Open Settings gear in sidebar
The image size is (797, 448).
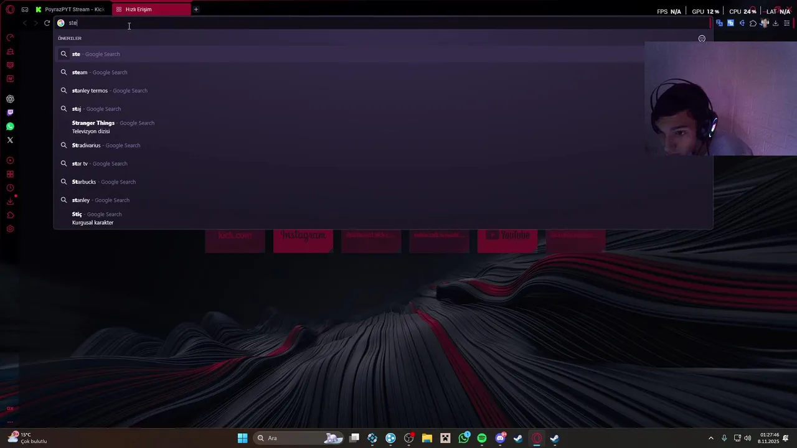(10, 229)
